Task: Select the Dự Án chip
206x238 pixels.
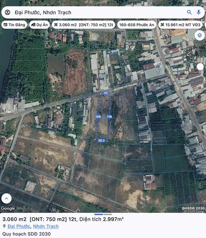Action: (x=40, y=25)
